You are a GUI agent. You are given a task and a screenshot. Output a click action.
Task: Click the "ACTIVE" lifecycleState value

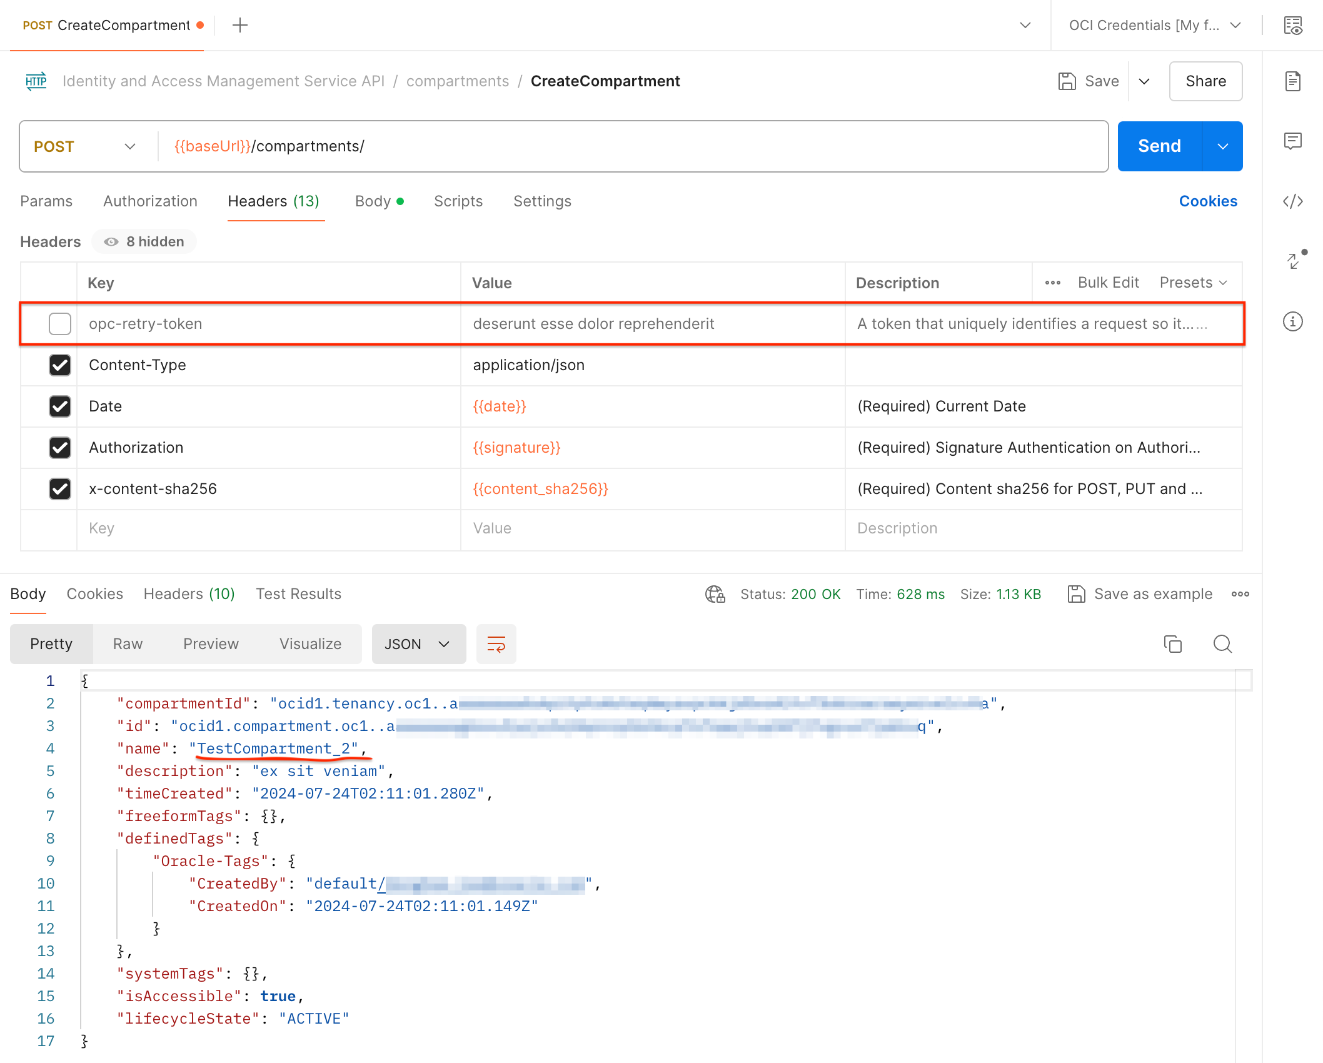tap(314, 1019)
